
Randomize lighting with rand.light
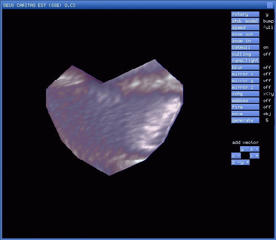(245, 61)
